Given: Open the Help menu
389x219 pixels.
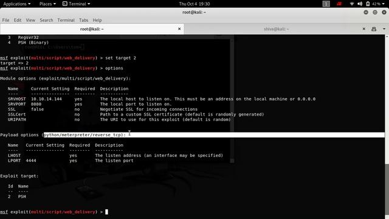Looking at the screenshot, I should pyautogui.click(x=97, y=20).
